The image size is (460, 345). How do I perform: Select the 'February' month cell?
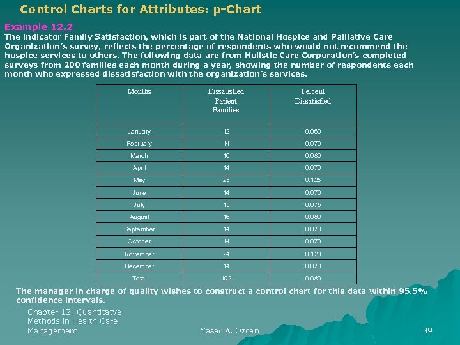pyautogui.click(x=139, y=144)
